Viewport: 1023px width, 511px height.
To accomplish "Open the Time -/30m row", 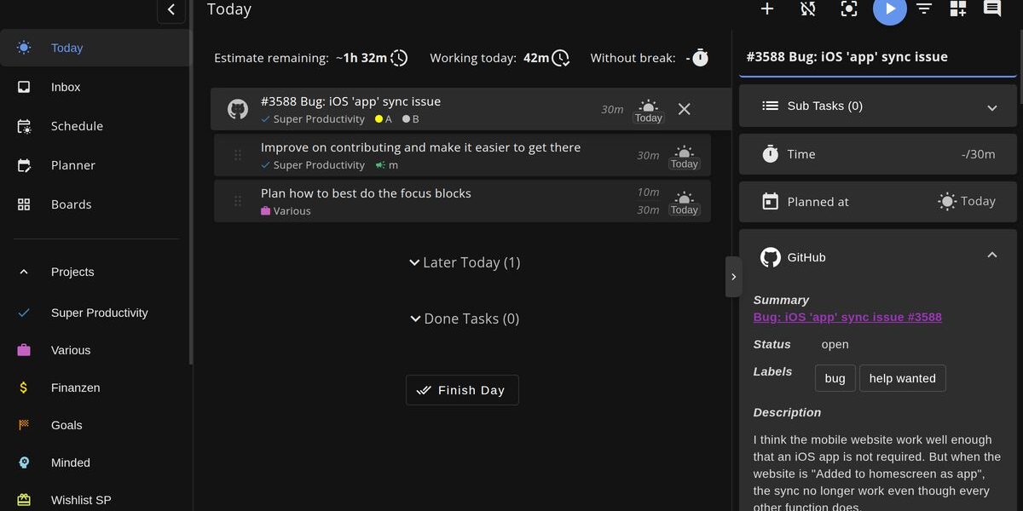I will pos(877,154).
